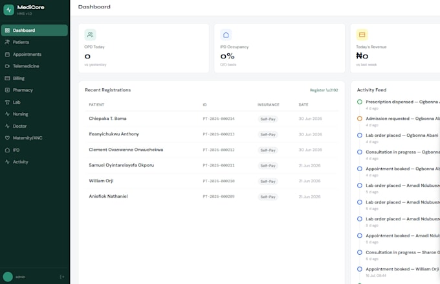440x284 pixels.
Task: Open the Patients menu item
Action: (x=34, y=42)
